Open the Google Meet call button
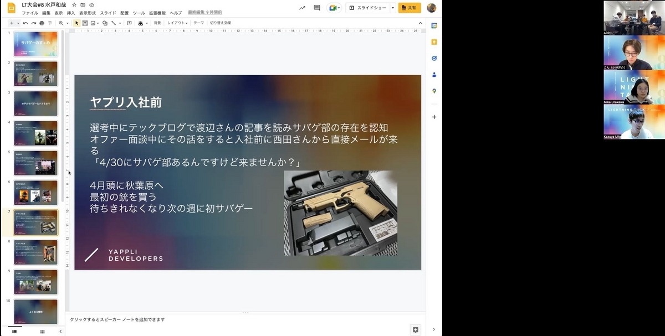This screenshot has width=665, height=336. [334, 8]
